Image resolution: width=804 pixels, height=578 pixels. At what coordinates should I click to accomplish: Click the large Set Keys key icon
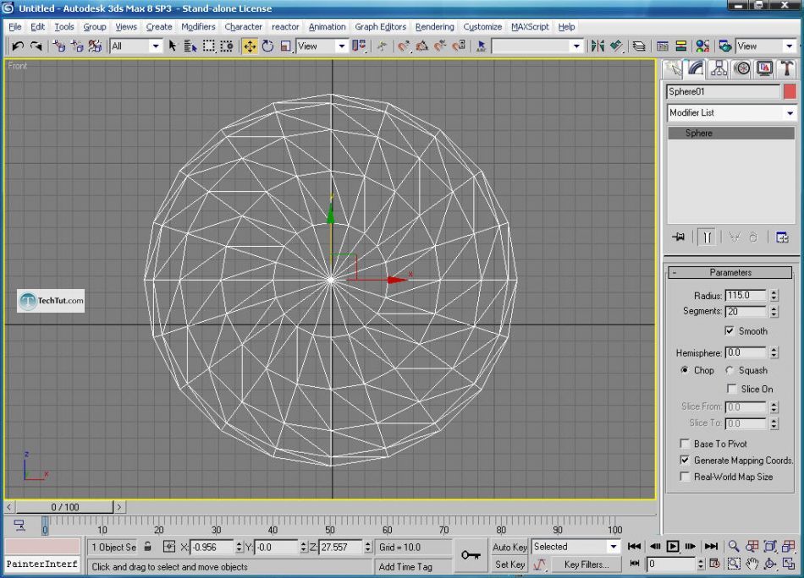471,555
